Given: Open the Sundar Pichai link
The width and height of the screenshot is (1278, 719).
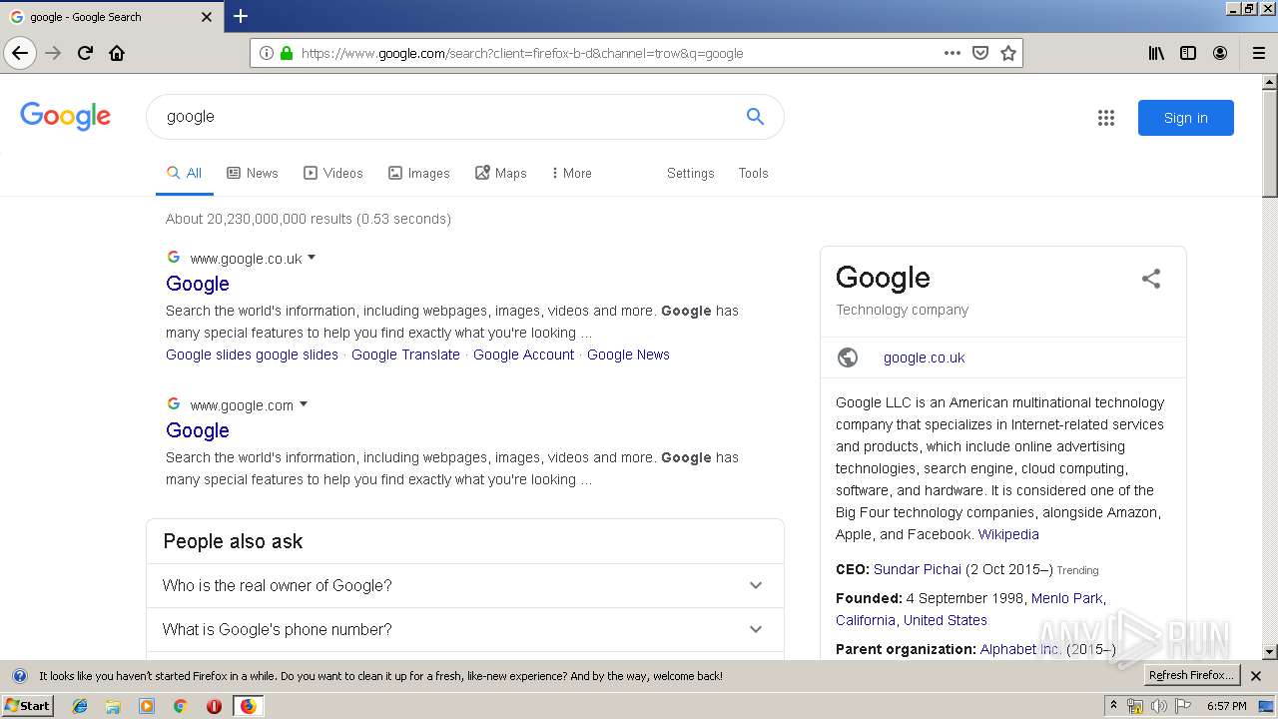Looking at the screenshot, I should (x=917, y=569).
